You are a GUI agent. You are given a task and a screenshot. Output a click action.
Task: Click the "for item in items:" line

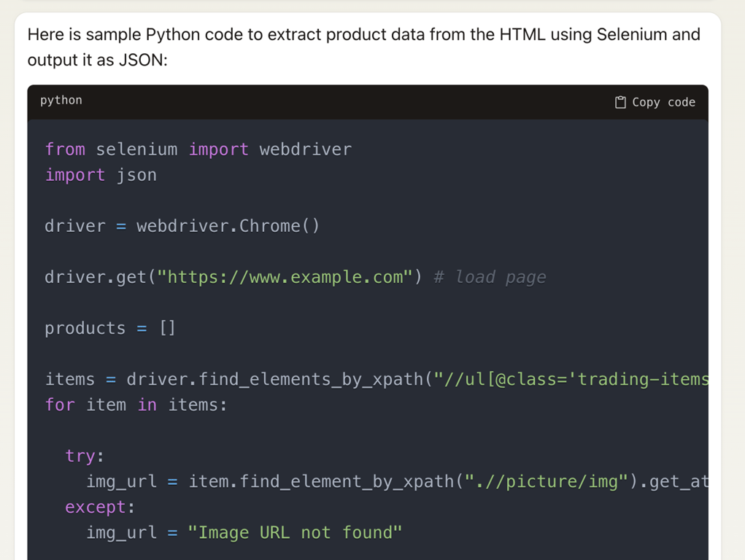click(136, 405)
